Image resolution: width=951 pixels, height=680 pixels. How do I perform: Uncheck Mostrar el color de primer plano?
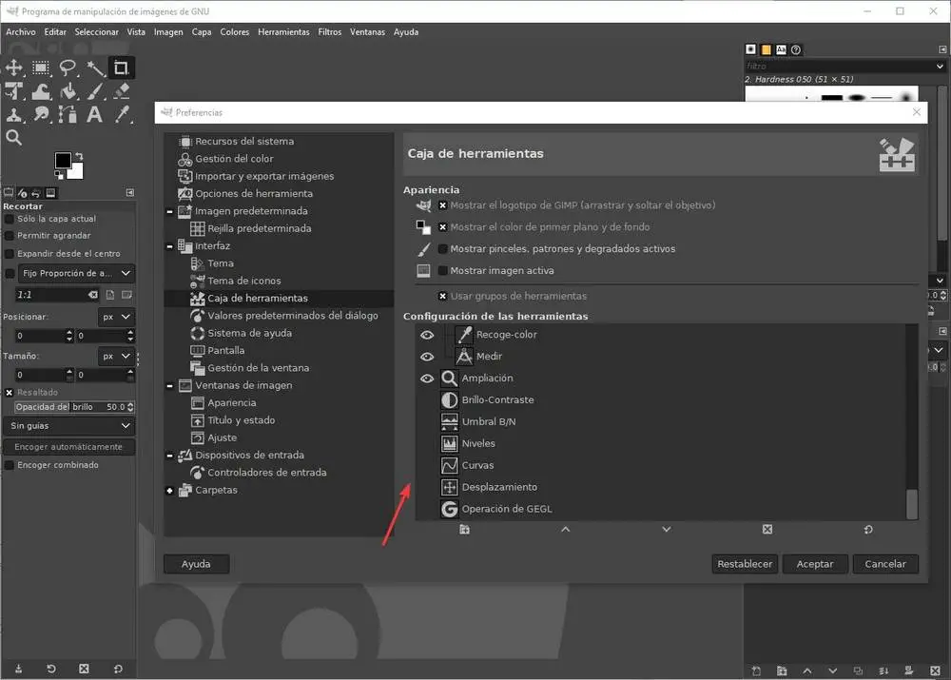tap(443, 227)
